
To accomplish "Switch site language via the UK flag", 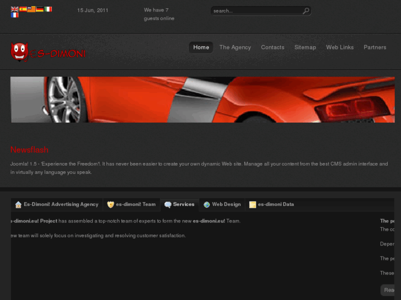I will [14, 9].
